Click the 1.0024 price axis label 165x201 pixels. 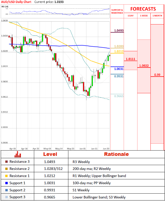click(x=4, y=66)
